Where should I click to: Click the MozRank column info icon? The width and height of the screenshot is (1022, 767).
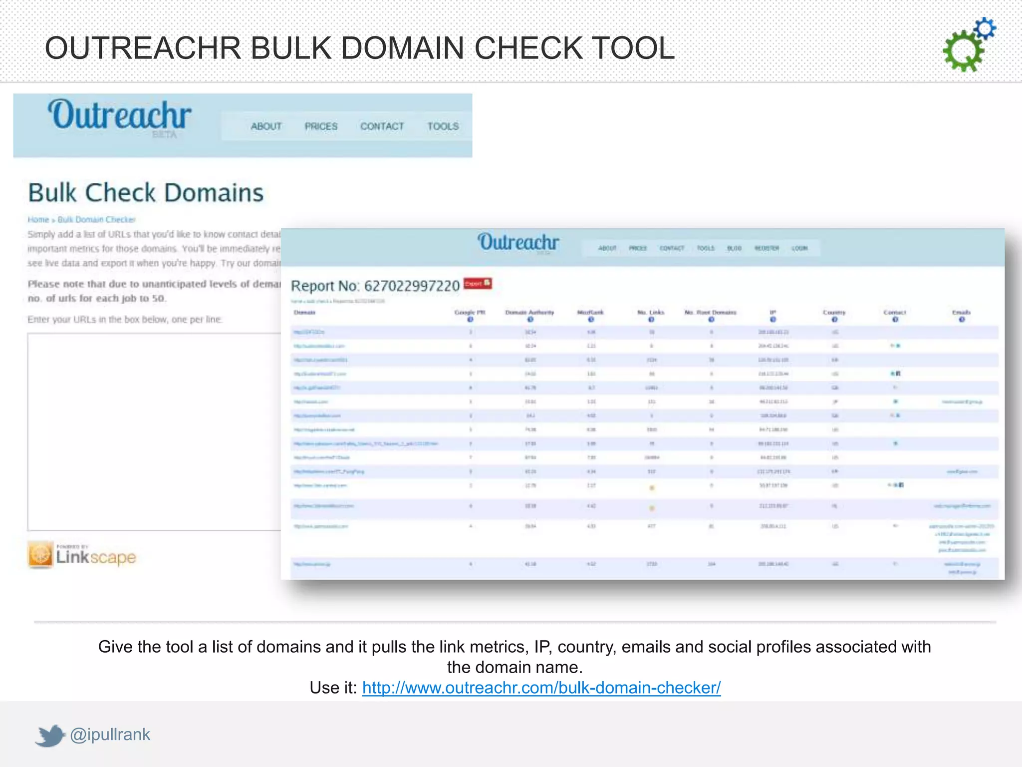(591, 320)
